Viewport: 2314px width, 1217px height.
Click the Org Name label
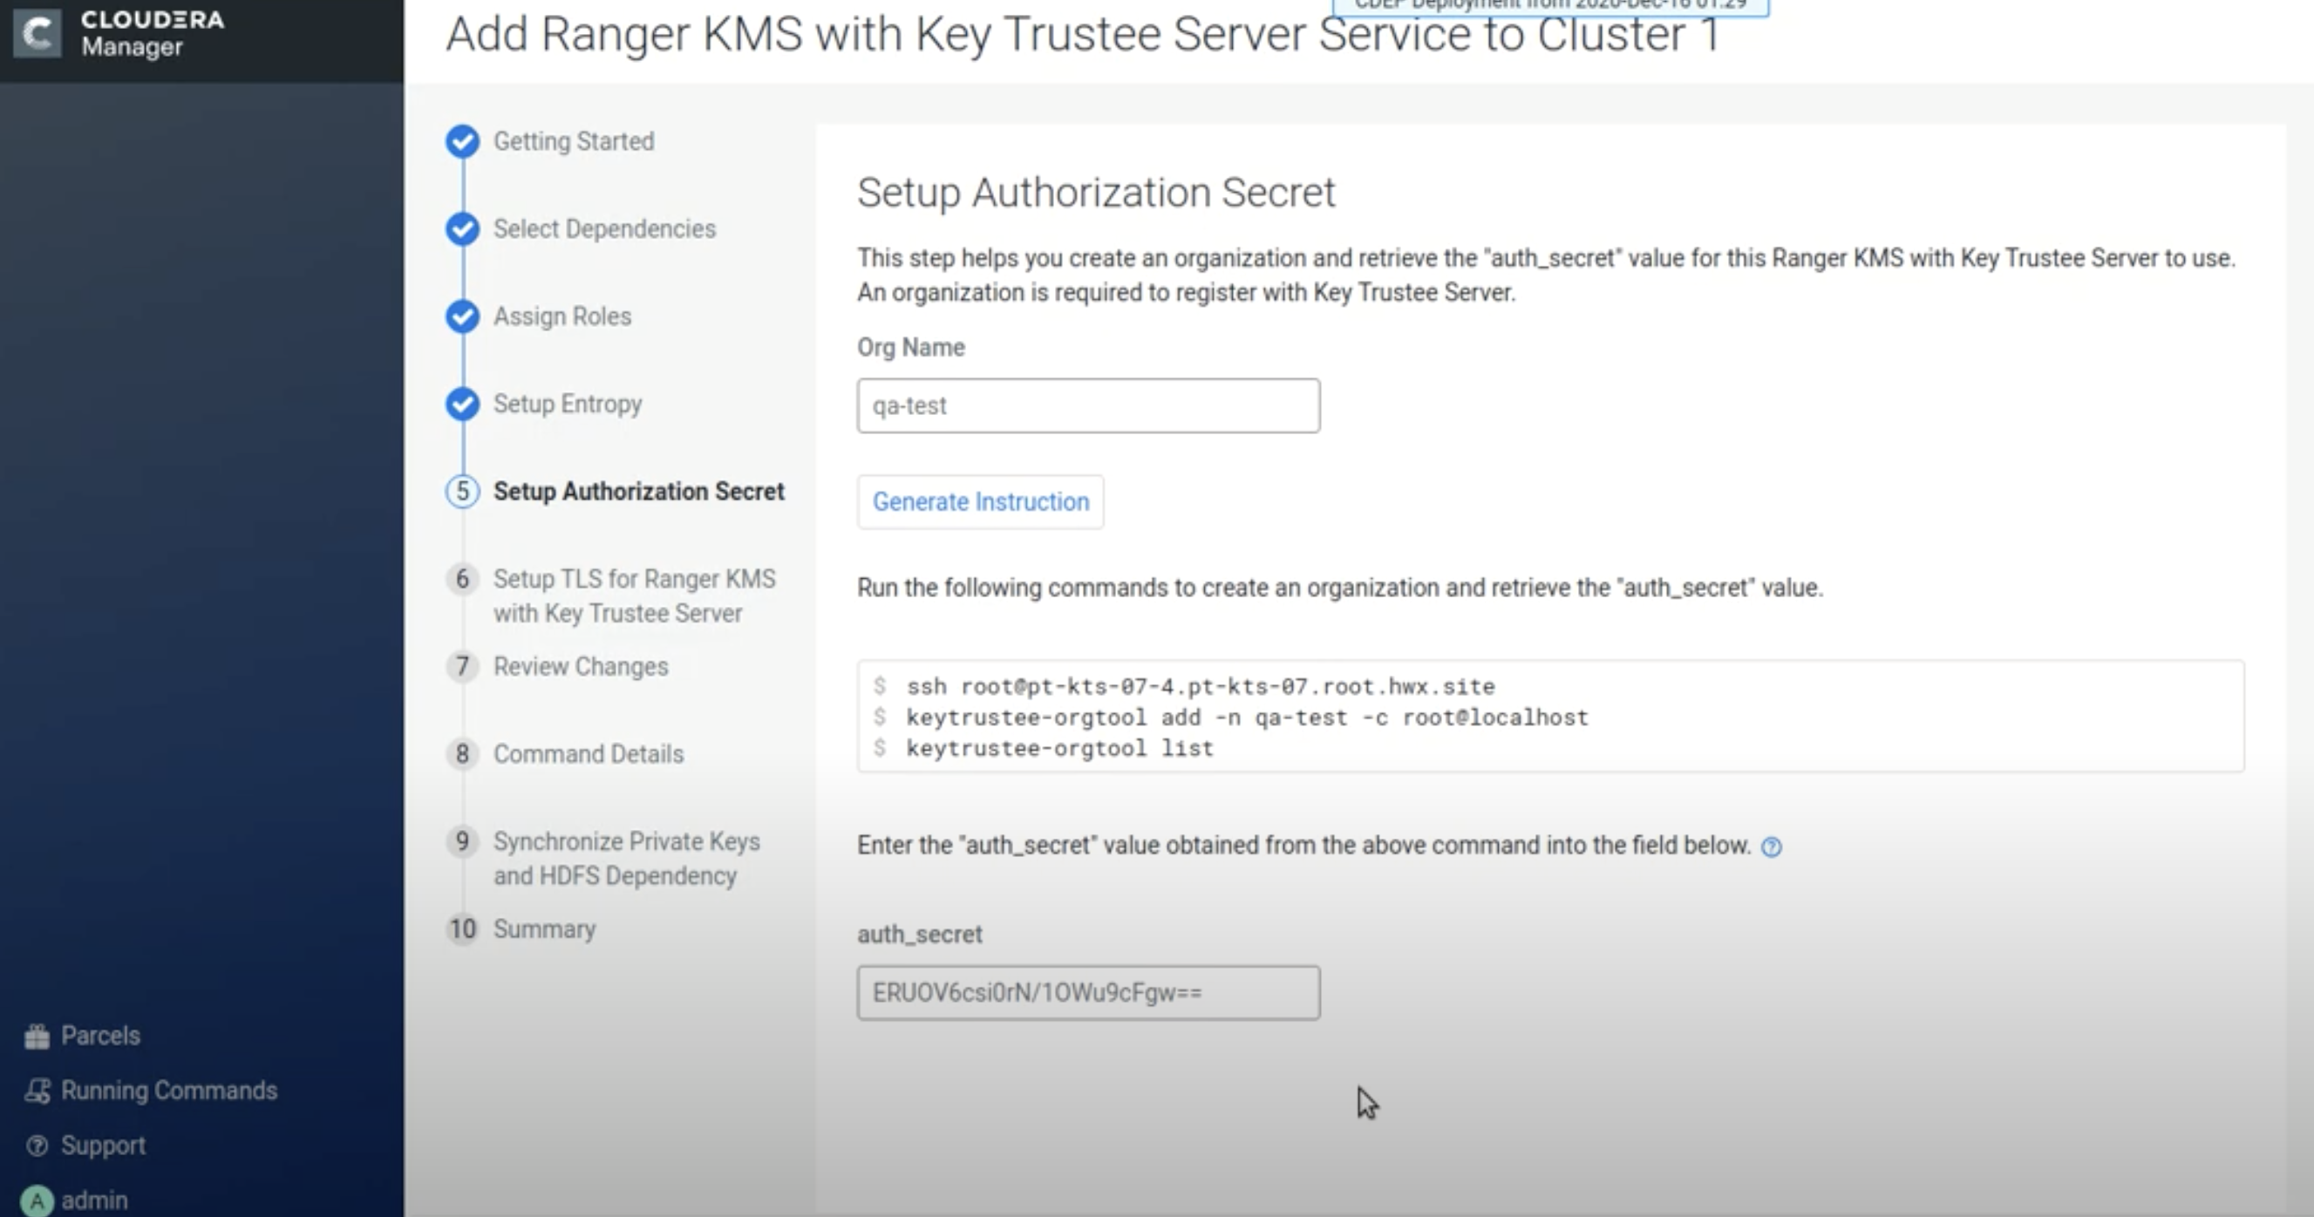[x=911, y=348]
